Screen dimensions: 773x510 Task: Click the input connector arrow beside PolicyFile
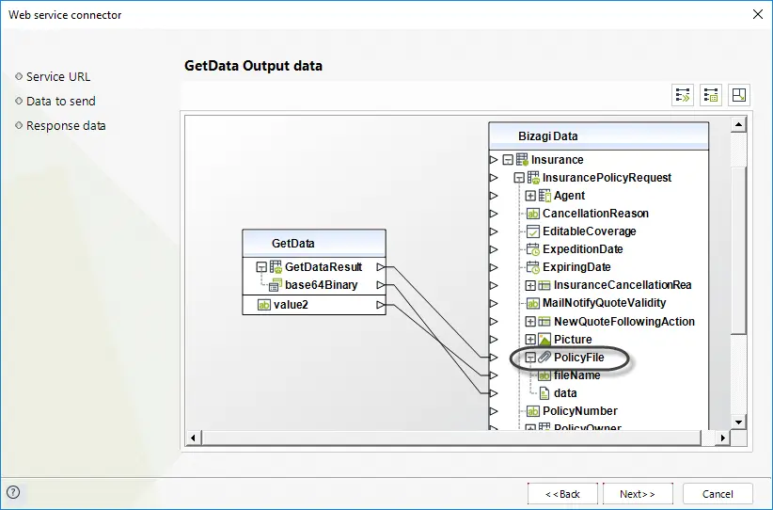494,358
